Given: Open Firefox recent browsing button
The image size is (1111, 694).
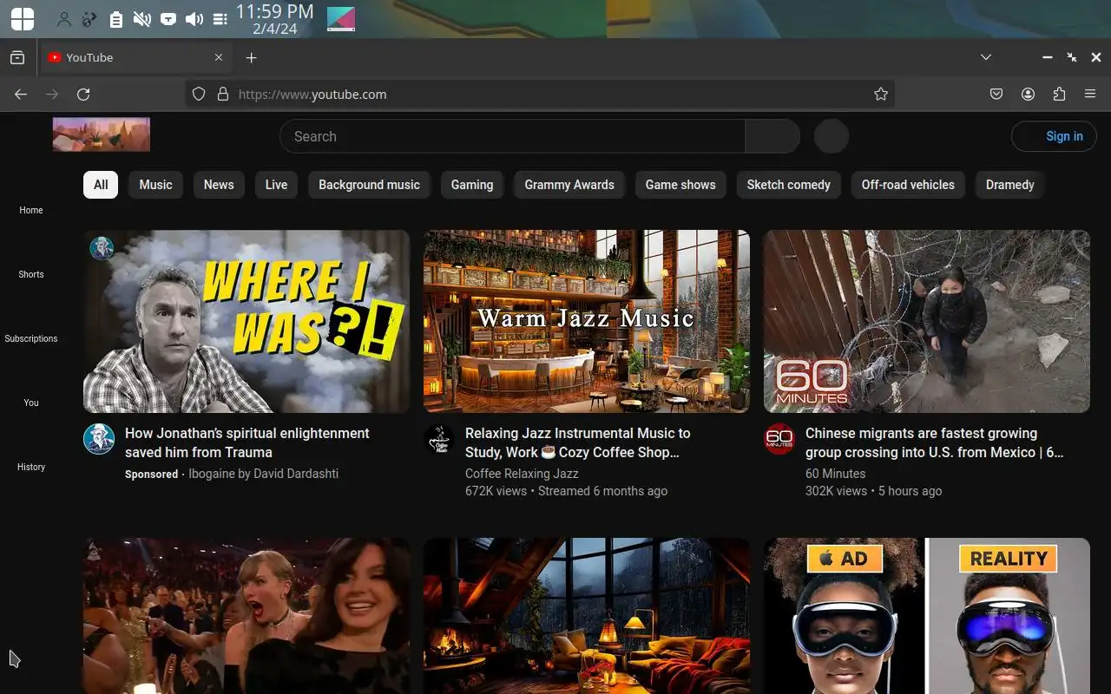Looking at the screenshot, I should (x=17, y=57).
